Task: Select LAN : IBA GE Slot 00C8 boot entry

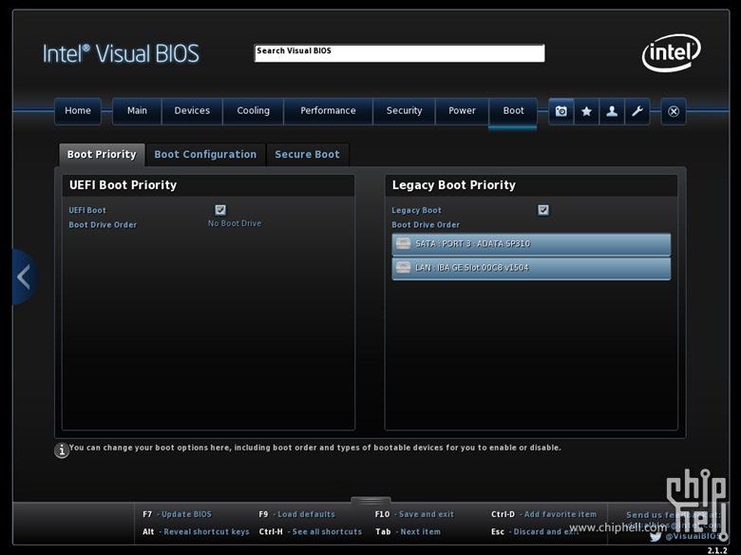Action: (531, 268)
